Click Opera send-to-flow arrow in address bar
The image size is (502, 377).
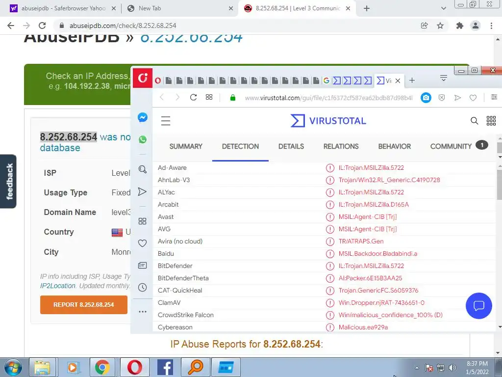point(457,98)
